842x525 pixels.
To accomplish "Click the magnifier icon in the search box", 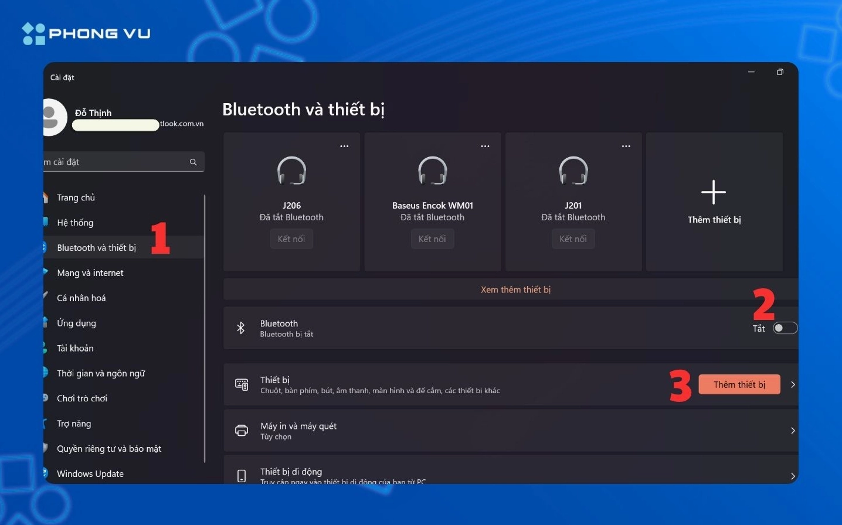I will pos(193,162).
